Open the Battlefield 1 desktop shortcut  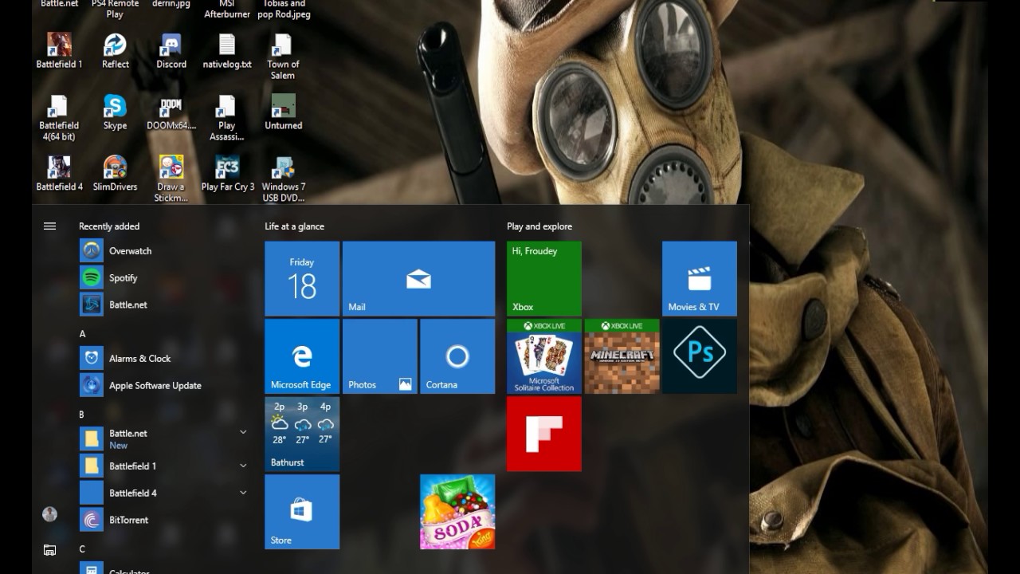[59, 51]
